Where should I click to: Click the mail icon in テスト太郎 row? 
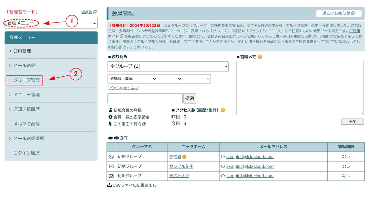point(111,176)
